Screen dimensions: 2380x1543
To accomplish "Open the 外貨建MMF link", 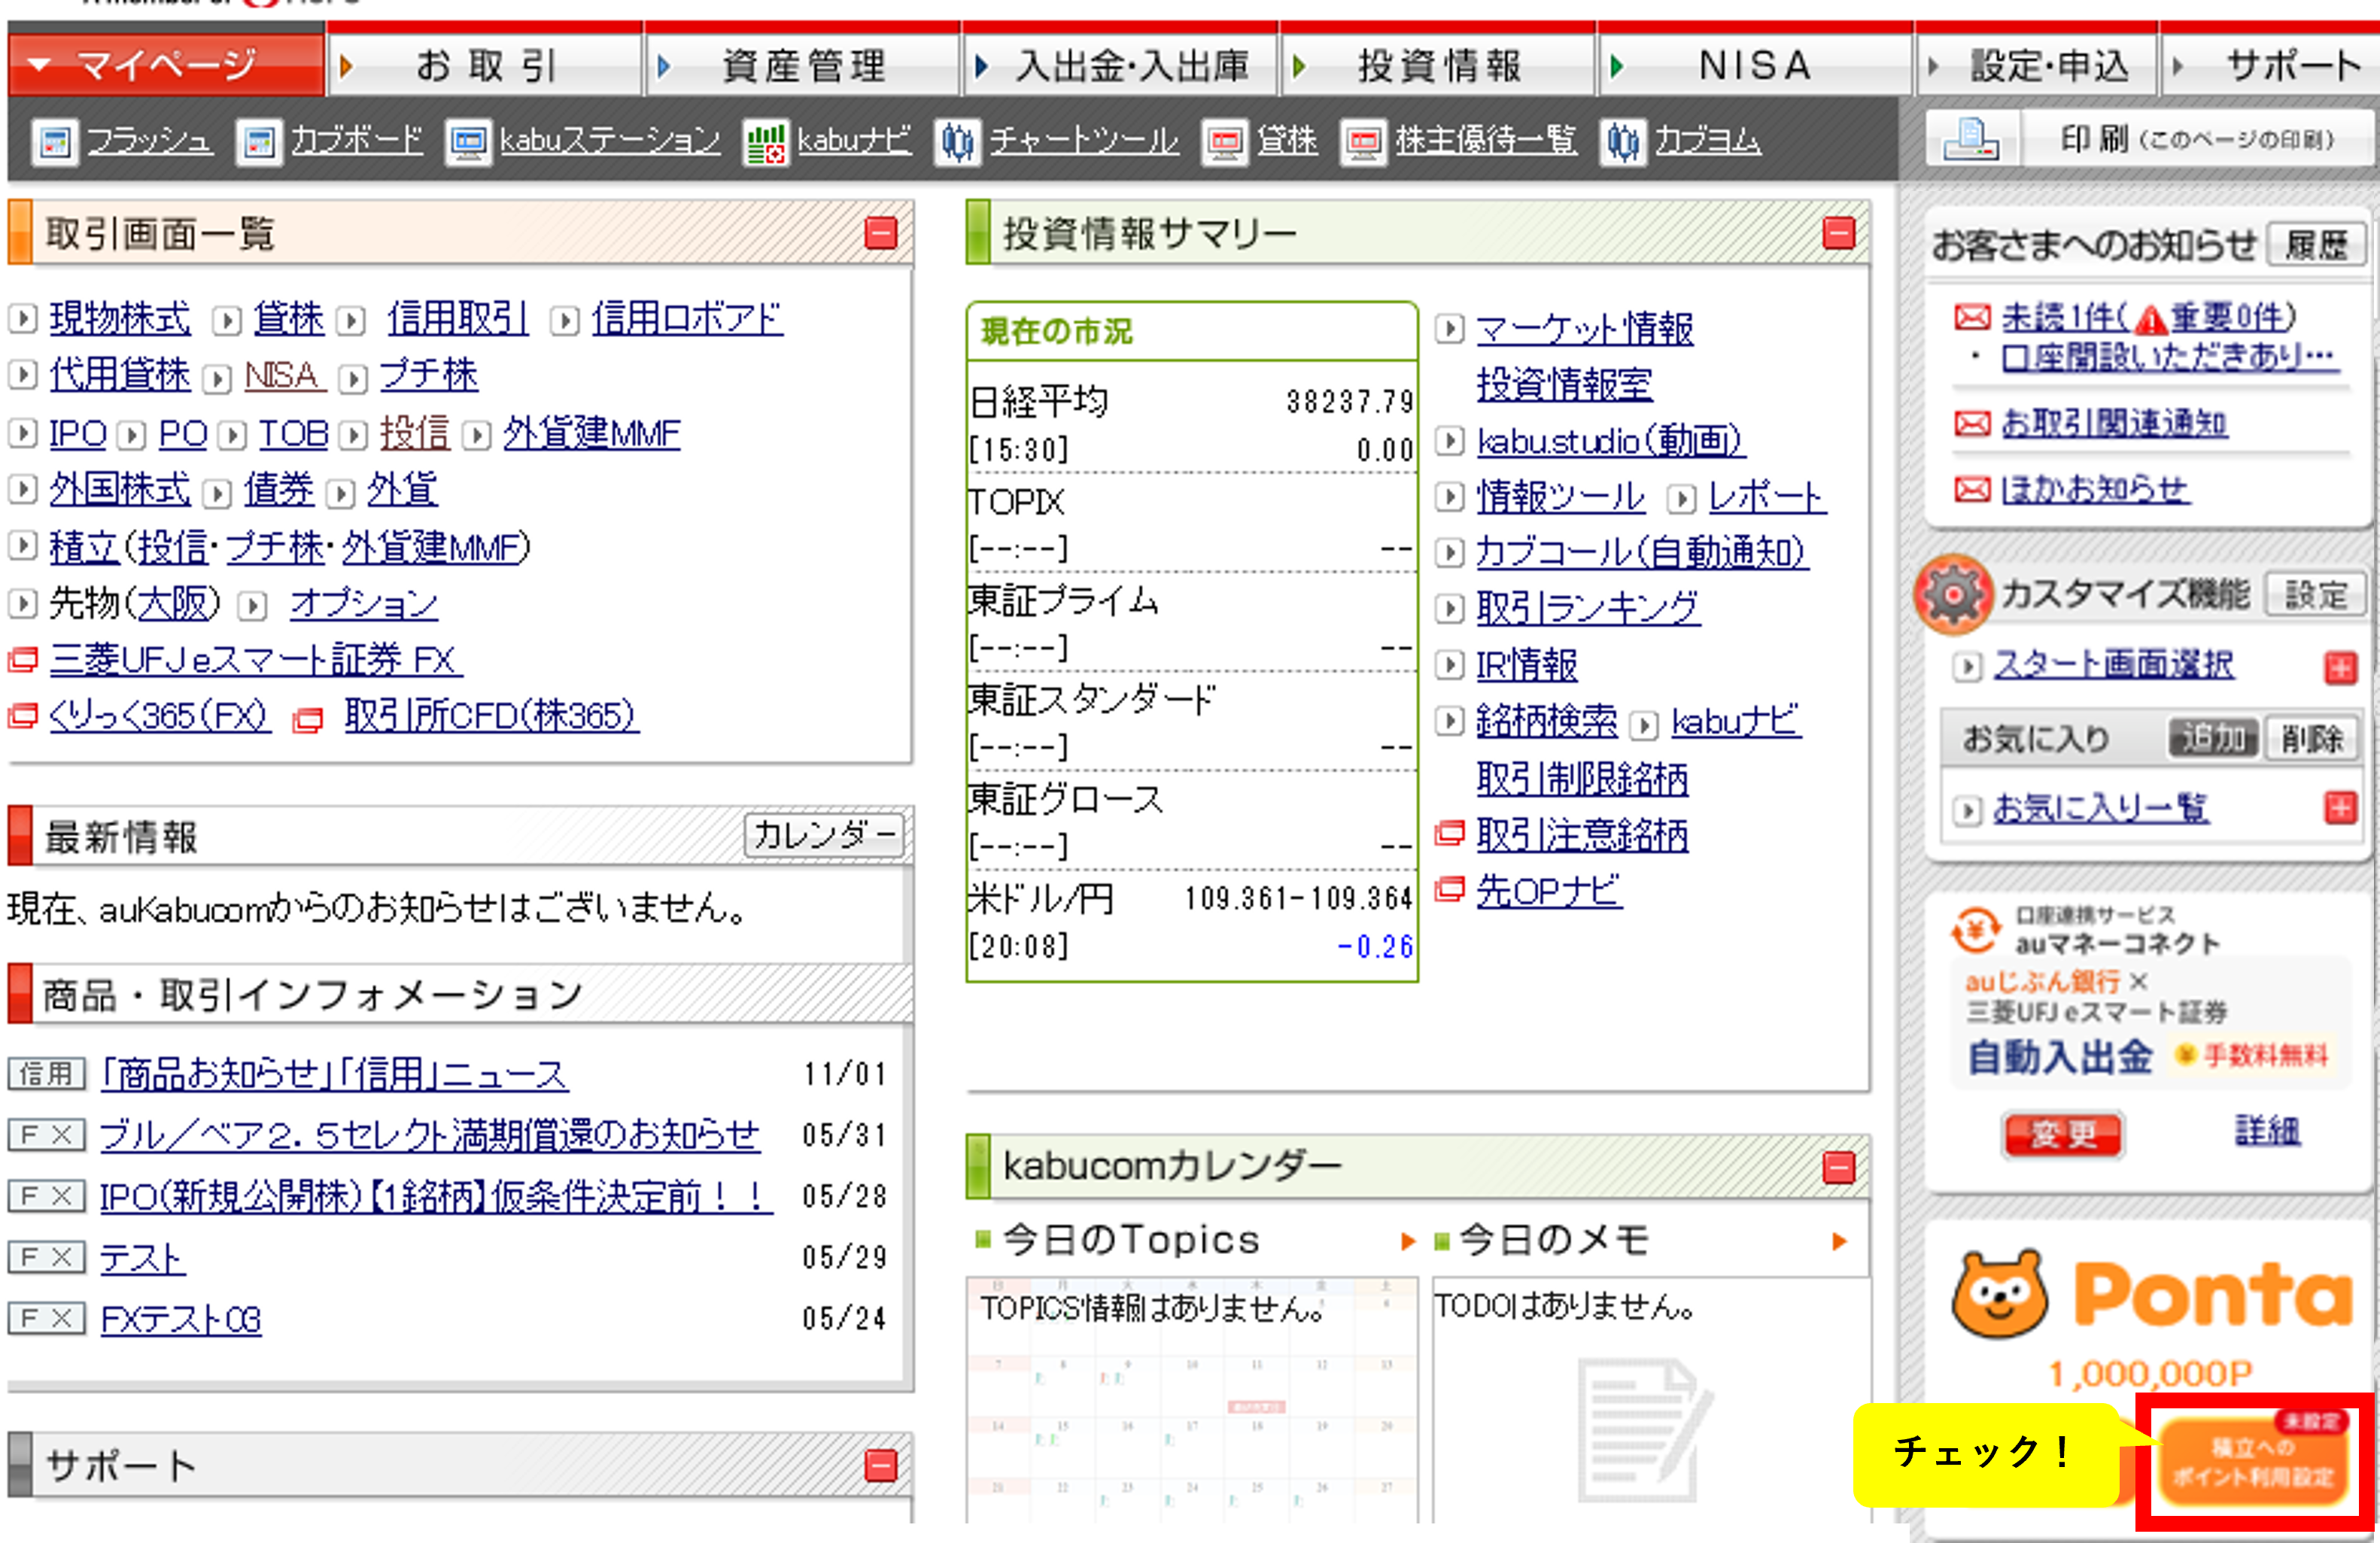I will coord(592,433).
